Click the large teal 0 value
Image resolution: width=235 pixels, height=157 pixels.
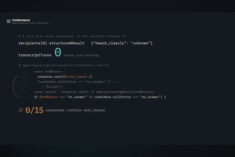tap(58, 52)
